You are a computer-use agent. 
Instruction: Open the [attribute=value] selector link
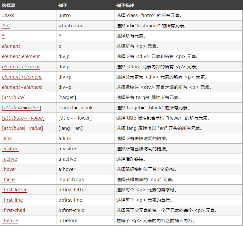click(x=21, y=108)
